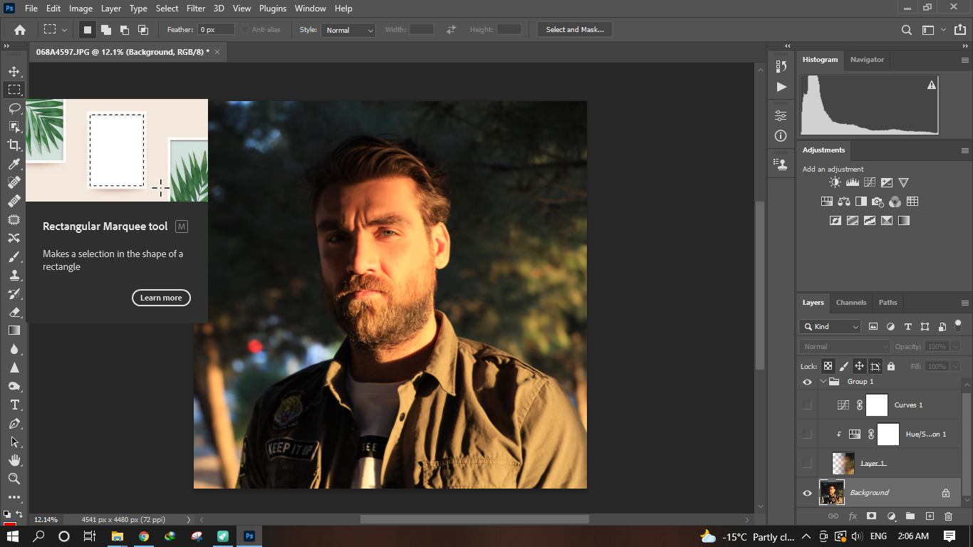Add a Brightness/Contrast adjustment
Image resolution: width=973 pixels, height=547 pixels.
[835, 182]
